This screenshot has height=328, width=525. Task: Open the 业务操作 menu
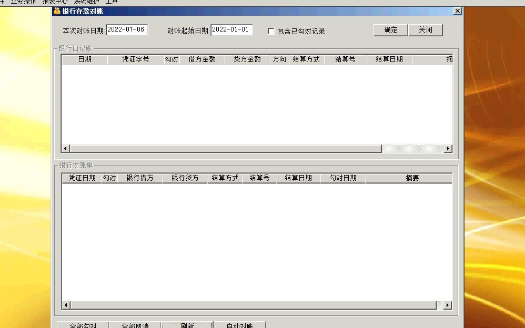[x=24, y=2]
